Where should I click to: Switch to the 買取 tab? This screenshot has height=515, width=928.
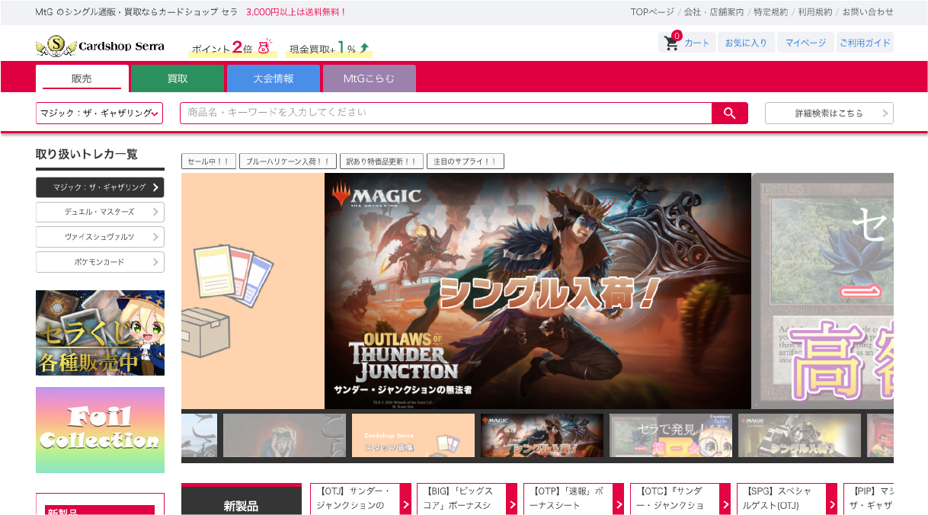178,78
